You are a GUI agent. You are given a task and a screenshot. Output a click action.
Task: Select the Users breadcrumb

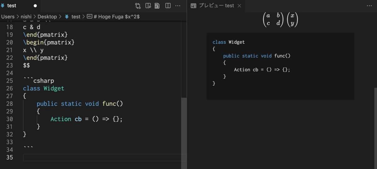click(8, 17)
